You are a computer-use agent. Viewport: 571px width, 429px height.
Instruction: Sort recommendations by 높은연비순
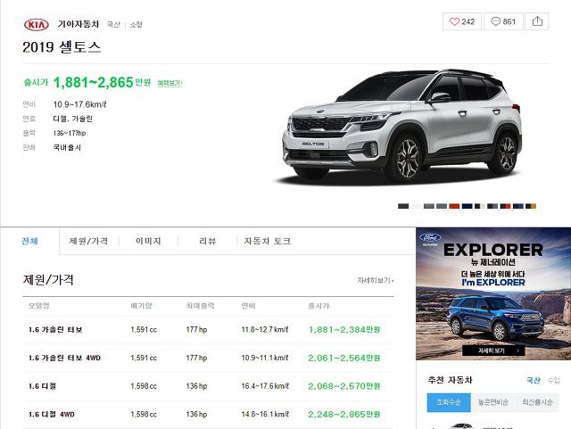(x=493, y=402)
